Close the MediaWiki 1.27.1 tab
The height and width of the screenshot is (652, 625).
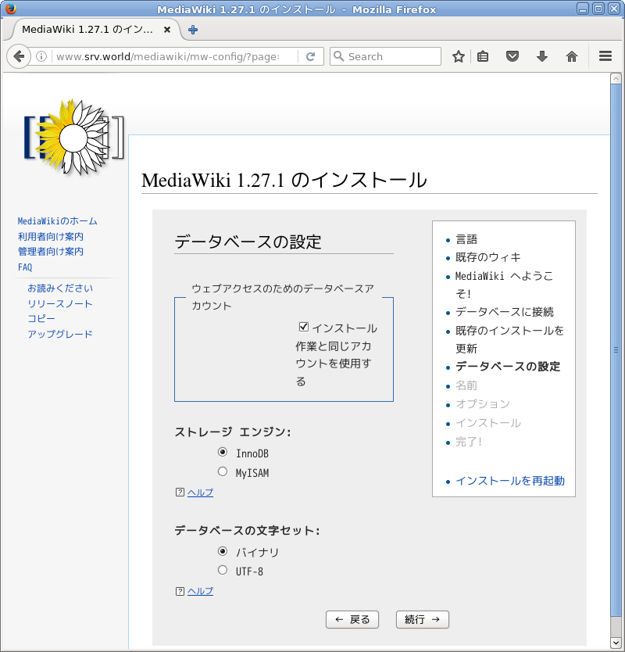click(x=167, y=30)
